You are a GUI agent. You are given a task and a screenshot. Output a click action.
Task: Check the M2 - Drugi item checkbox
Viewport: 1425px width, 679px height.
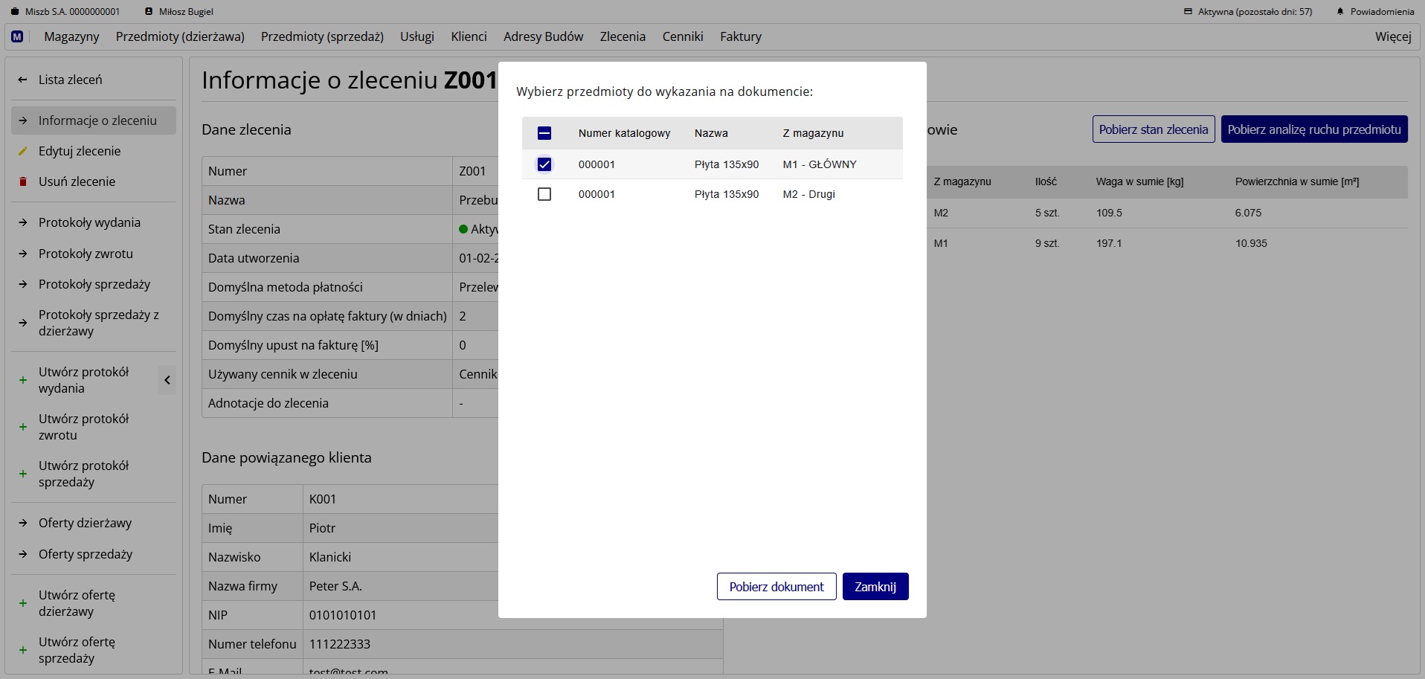click(544, 194)
